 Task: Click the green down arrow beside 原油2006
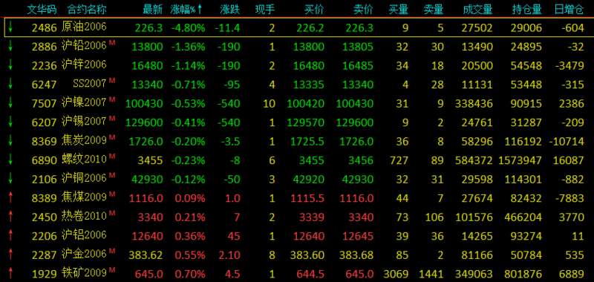[x=11, y=27]
